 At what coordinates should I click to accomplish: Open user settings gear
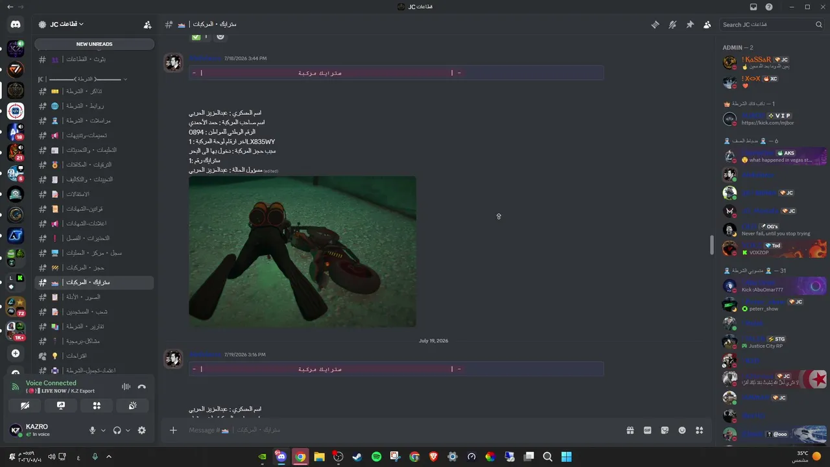click(142, 430)
